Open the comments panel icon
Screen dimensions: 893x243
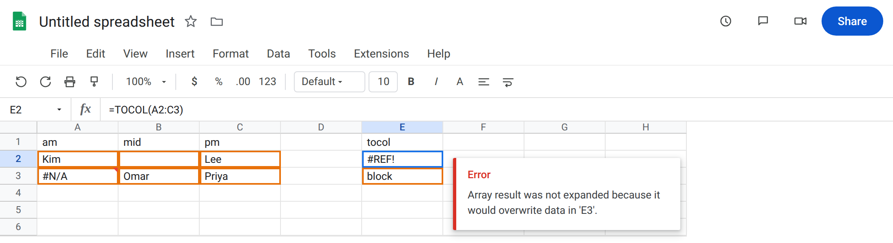coord(763,21)
